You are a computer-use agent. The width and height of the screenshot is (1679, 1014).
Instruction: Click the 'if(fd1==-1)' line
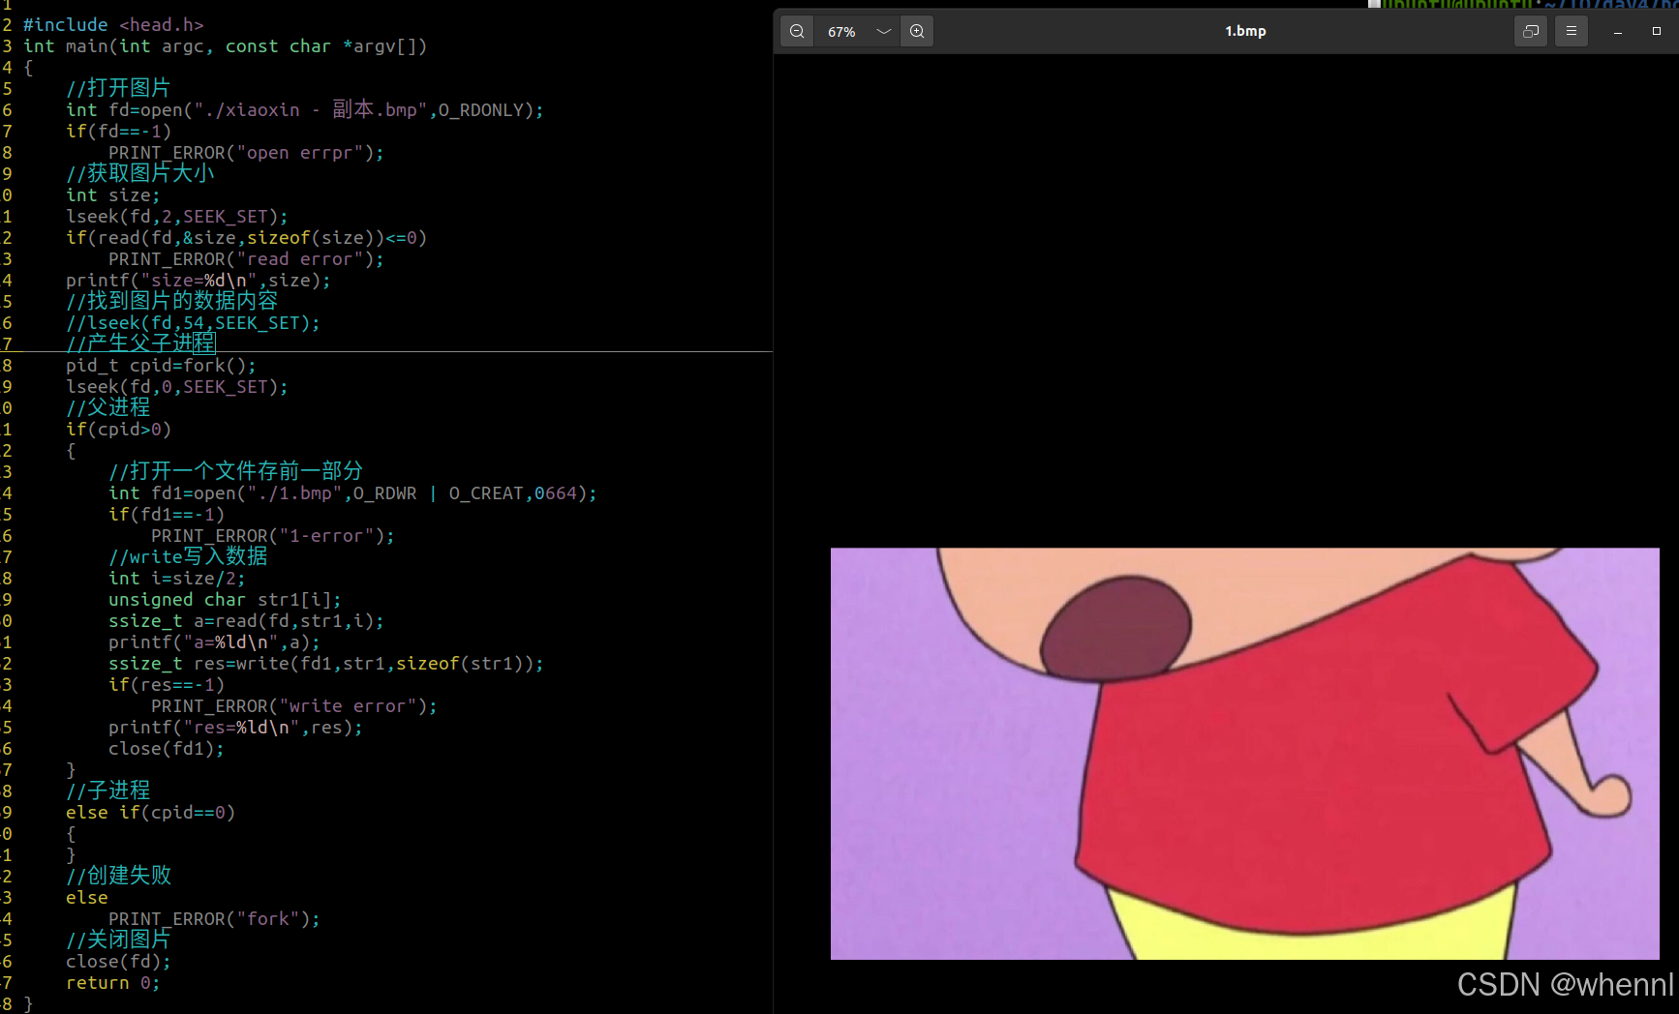pyautogui.click(x=166, y=514)
